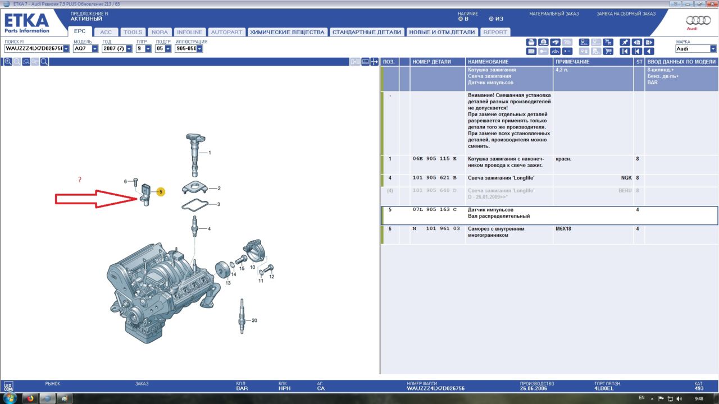The width and height of the screenshot is (719, 404).
Task: Select the 'В' availability radio button
Action: pos(461,19)
